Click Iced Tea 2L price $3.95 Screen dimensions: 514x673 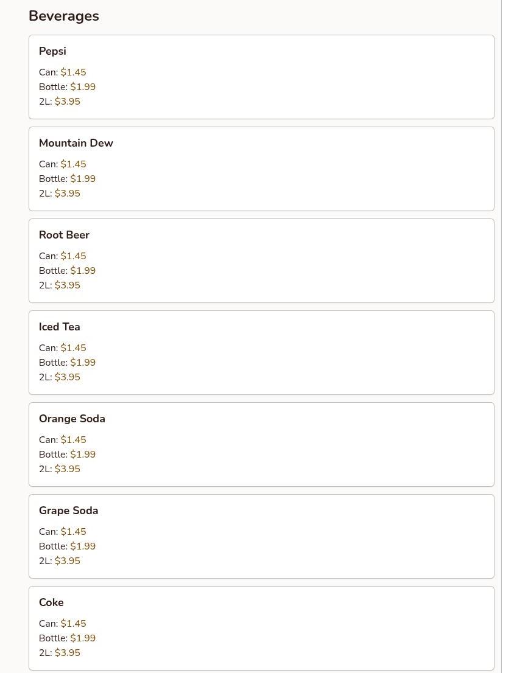point(68,377)
